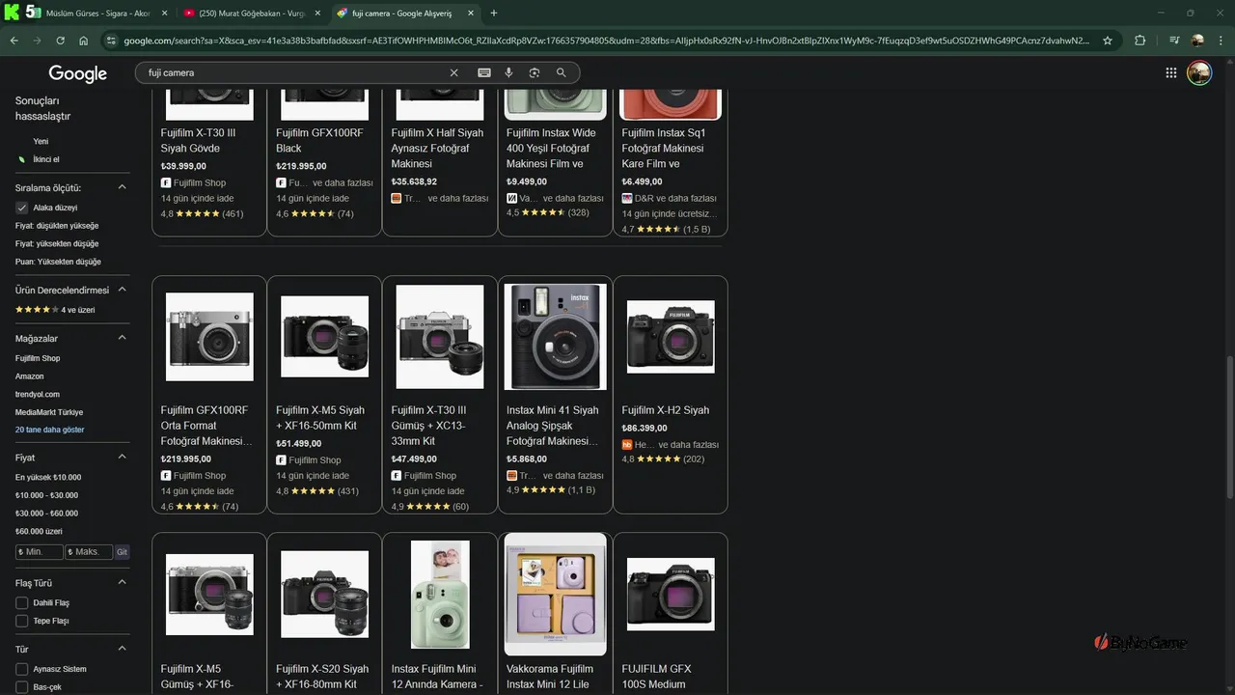Click the Min. price input field
This screenshot has width=1235, height=695.
(x=40, y=552)
